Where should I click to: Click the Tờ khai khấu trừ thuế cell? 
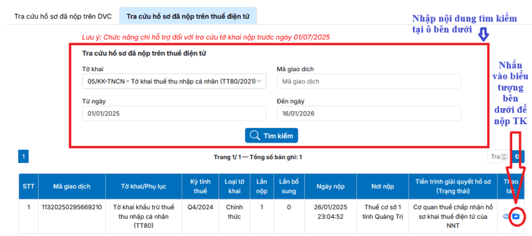pos(143,216)
